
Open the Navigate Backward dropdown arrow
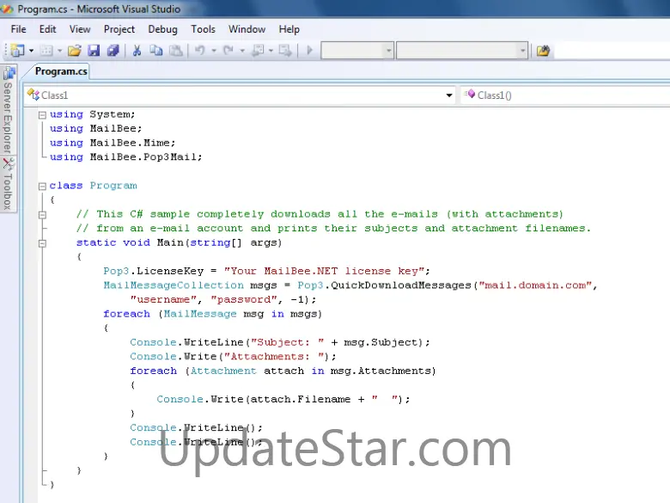tap(271, 51)
